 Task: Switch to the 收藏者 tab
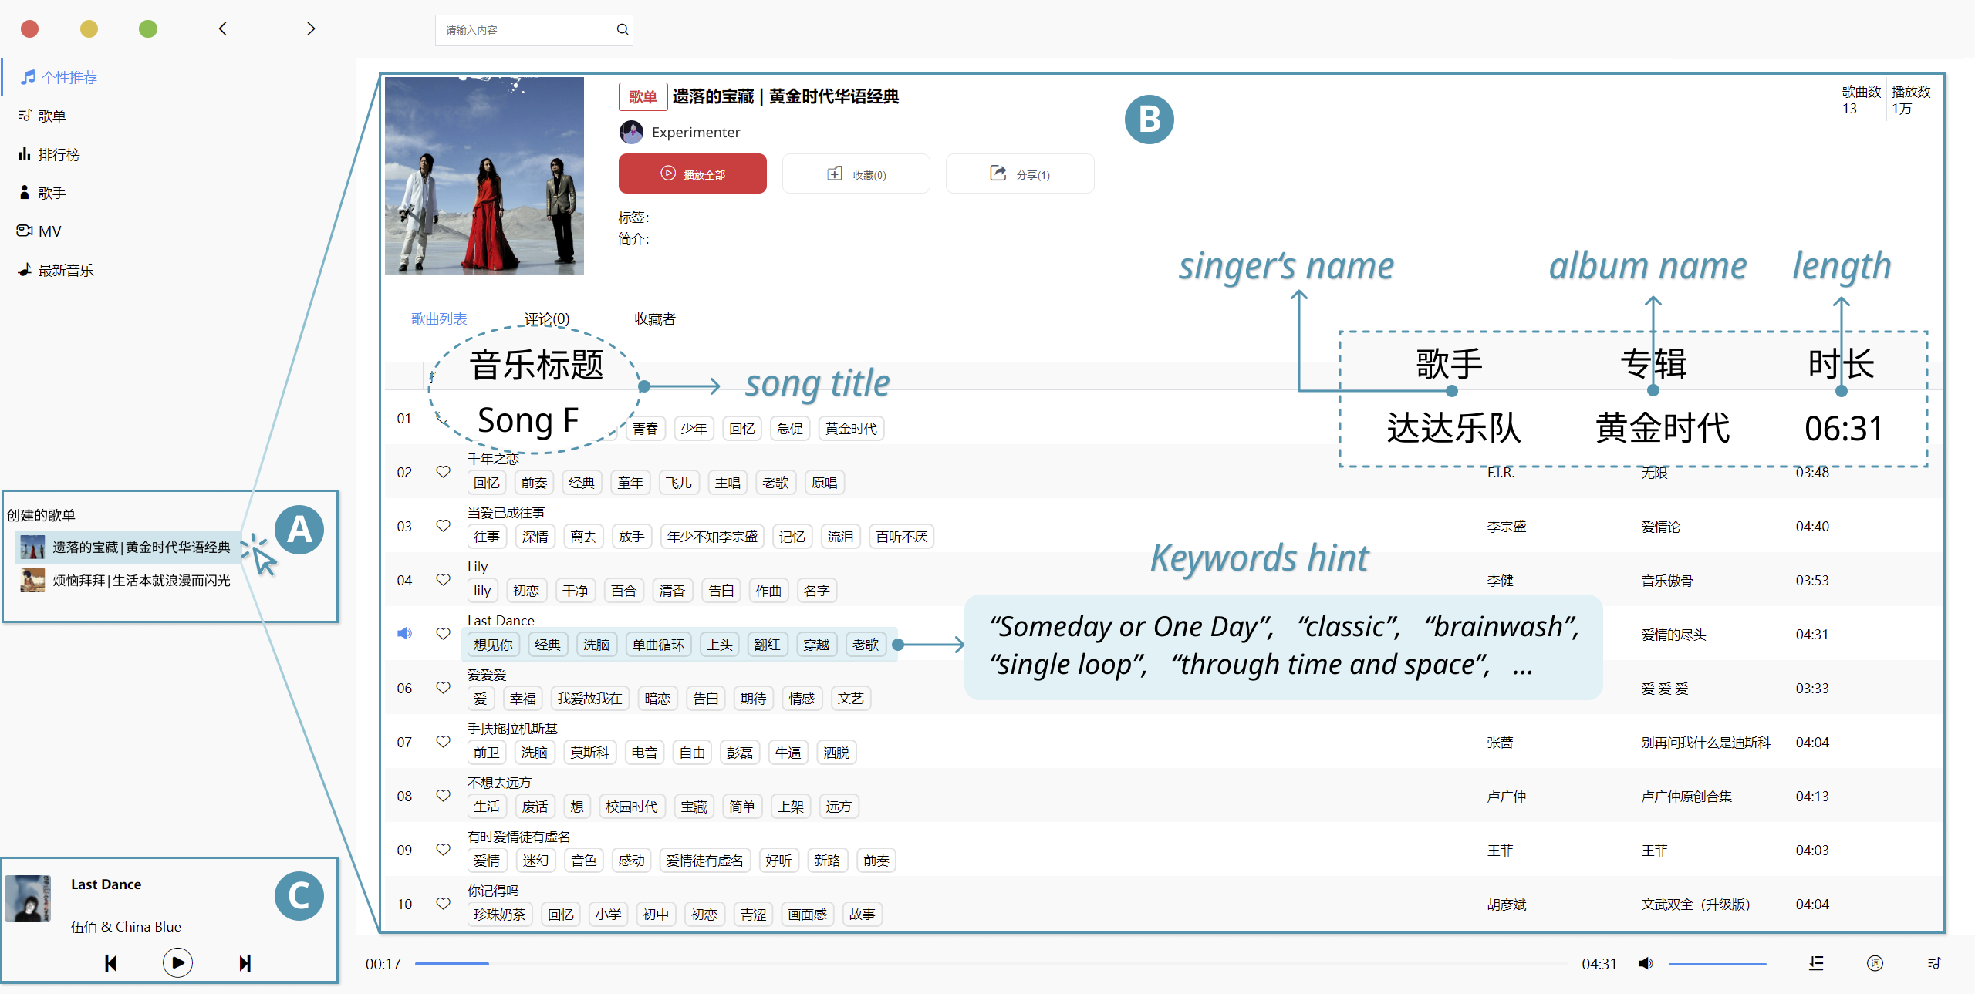[x=654, y=318]
